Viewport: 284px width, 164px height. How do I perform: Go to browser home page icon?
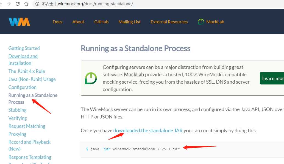point(26,4)
